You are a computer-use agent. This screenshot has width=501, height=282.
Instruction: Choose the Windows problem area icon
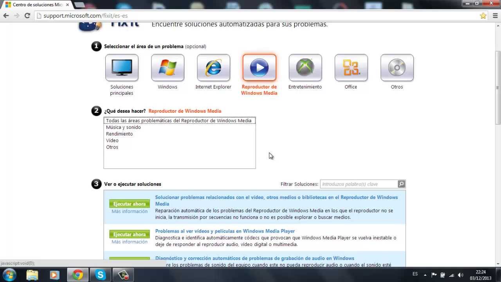point(168,68)
